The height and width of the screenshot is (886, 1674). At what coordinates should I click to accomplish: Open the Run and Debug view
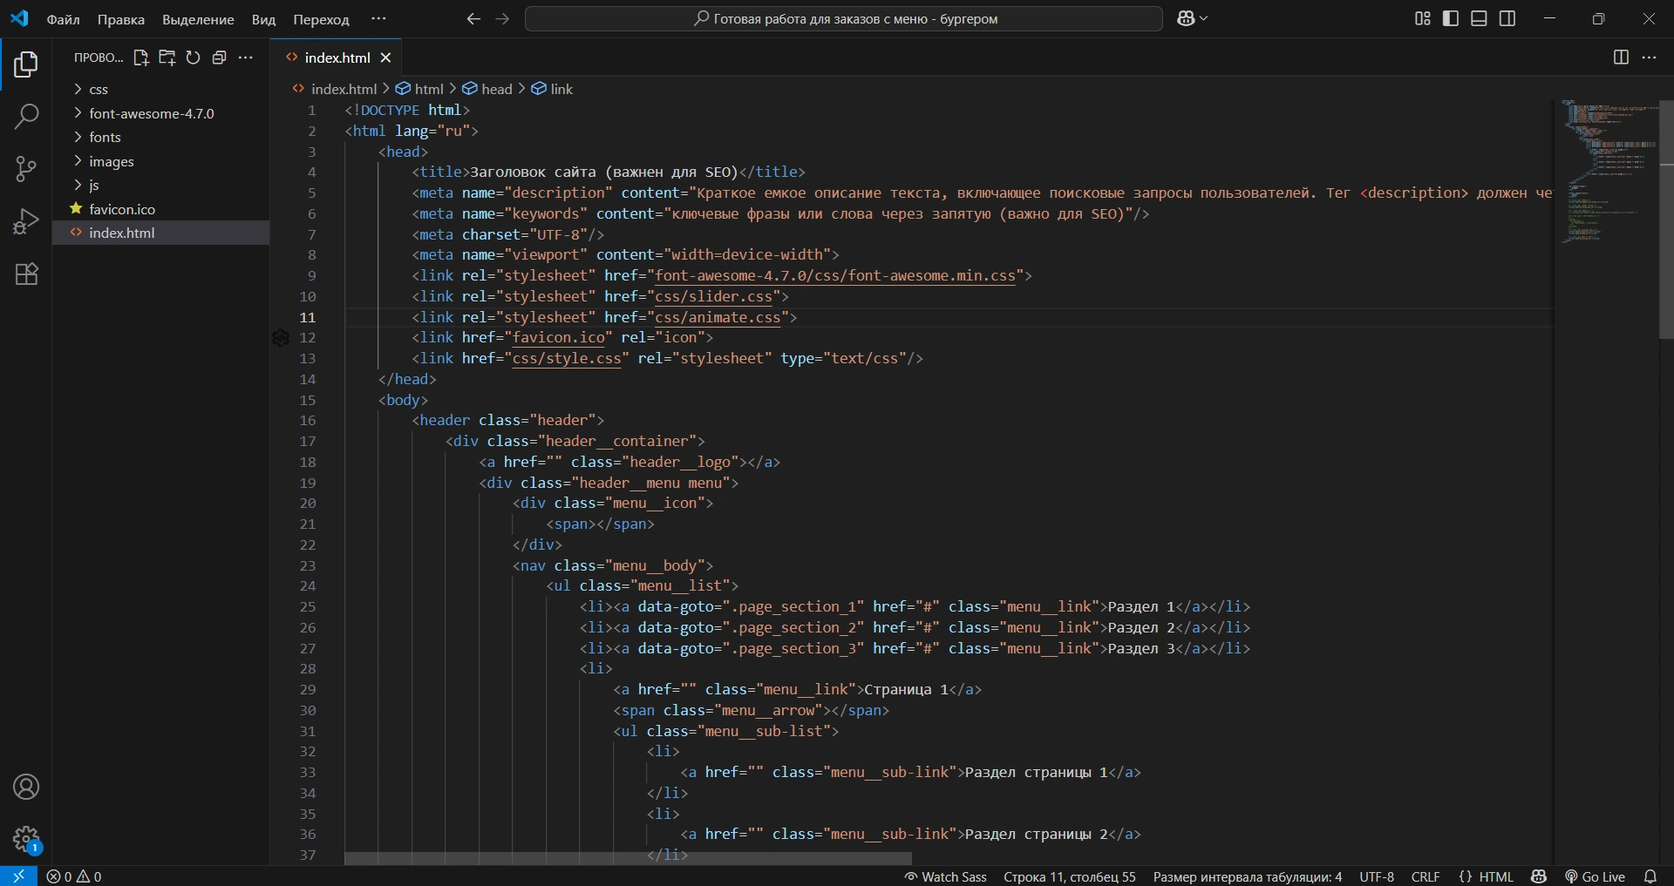(x=26, y=221)
